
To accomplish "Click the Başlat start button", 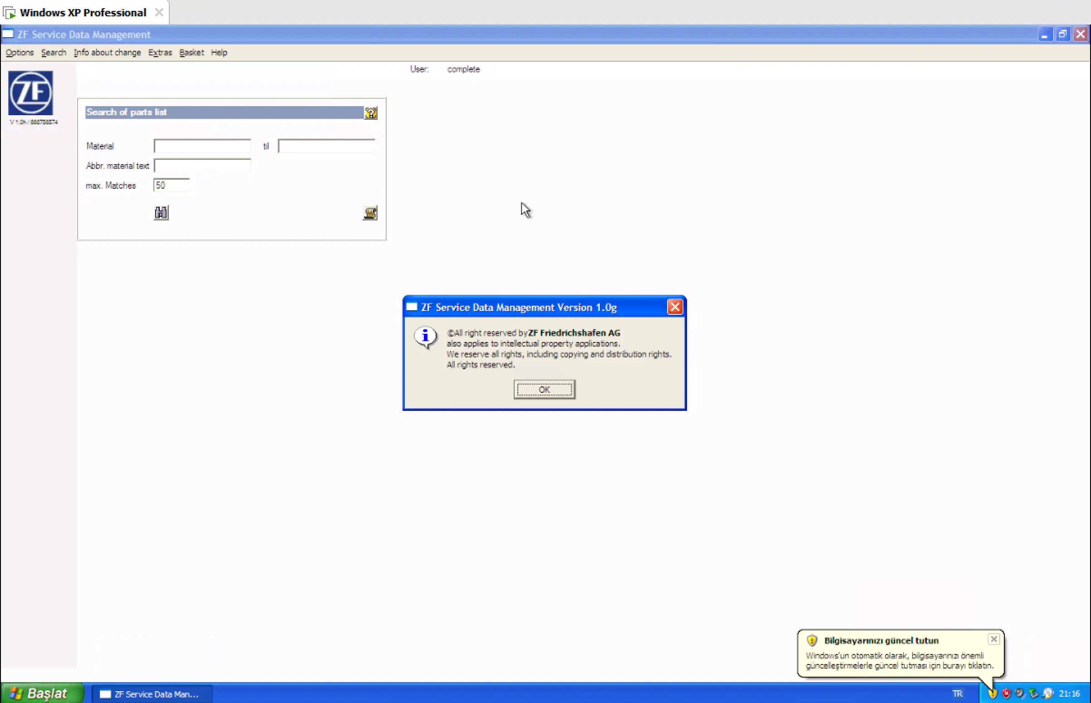I will [x=42, y=693].
